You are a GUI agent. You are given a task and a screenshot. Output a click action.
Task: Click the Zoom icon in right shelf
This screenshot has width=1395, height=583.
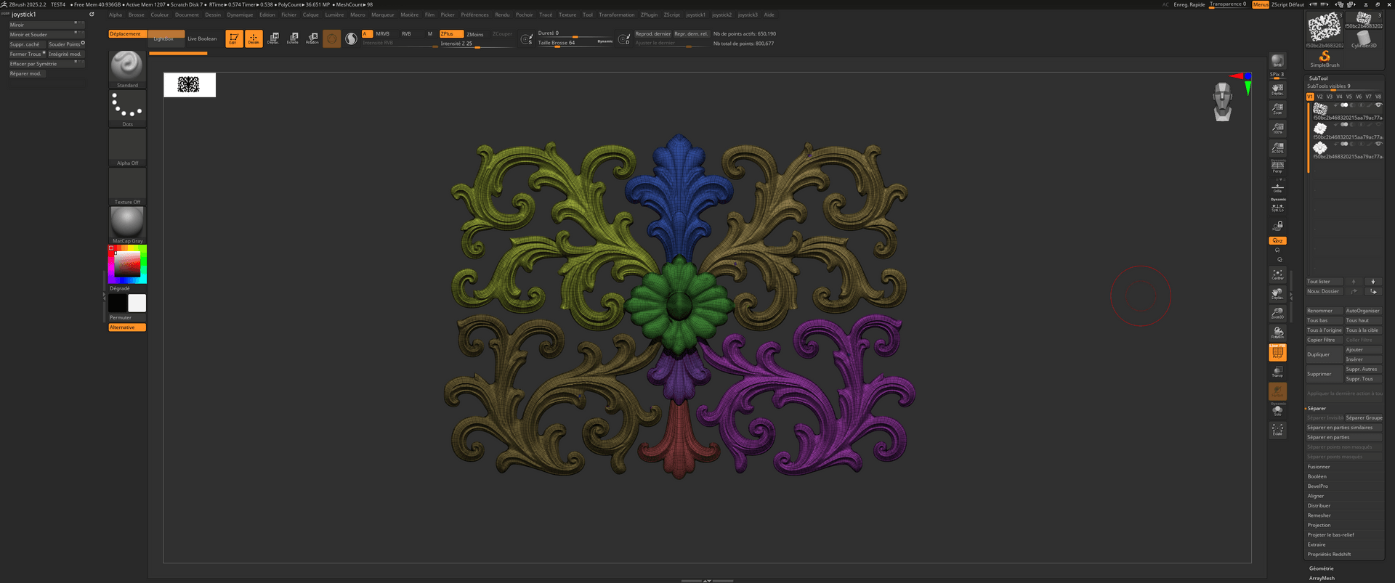1277,109
